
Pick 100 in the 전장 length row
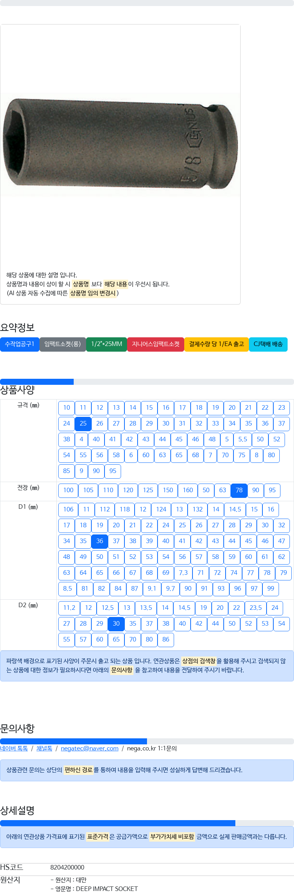(x=68, y=490)
